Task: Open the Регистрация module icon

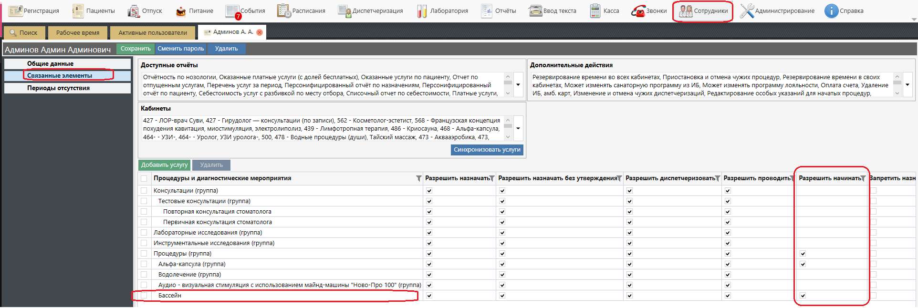Action: point(15,11)
